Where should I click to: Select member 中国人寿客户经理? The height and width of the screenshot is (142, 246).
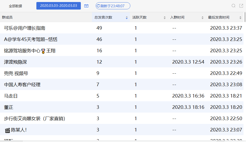[22, 85]
